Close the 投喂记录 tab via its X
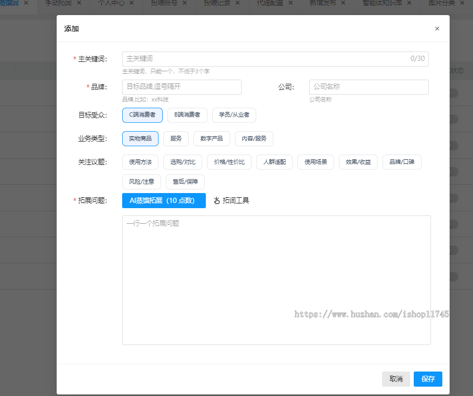Image resolution: width=473 pixels, height=396 pixels. click(238, 3)
